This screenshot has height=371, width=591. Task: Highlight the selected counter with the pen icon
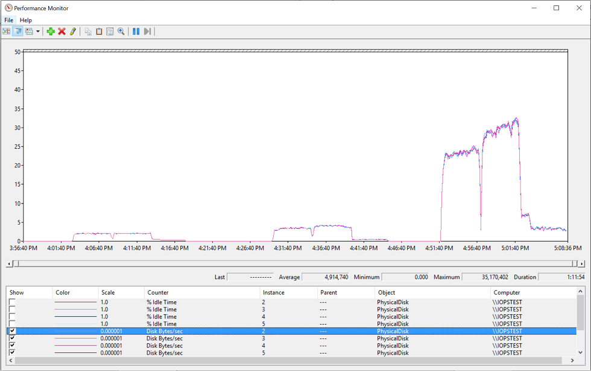click(x=72, y=31)
